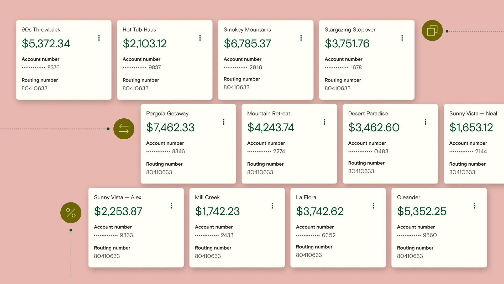The image size is (504, 284).
Task: Open the options menu for Hot Tub Haus
Action: [x=200, y=38]
